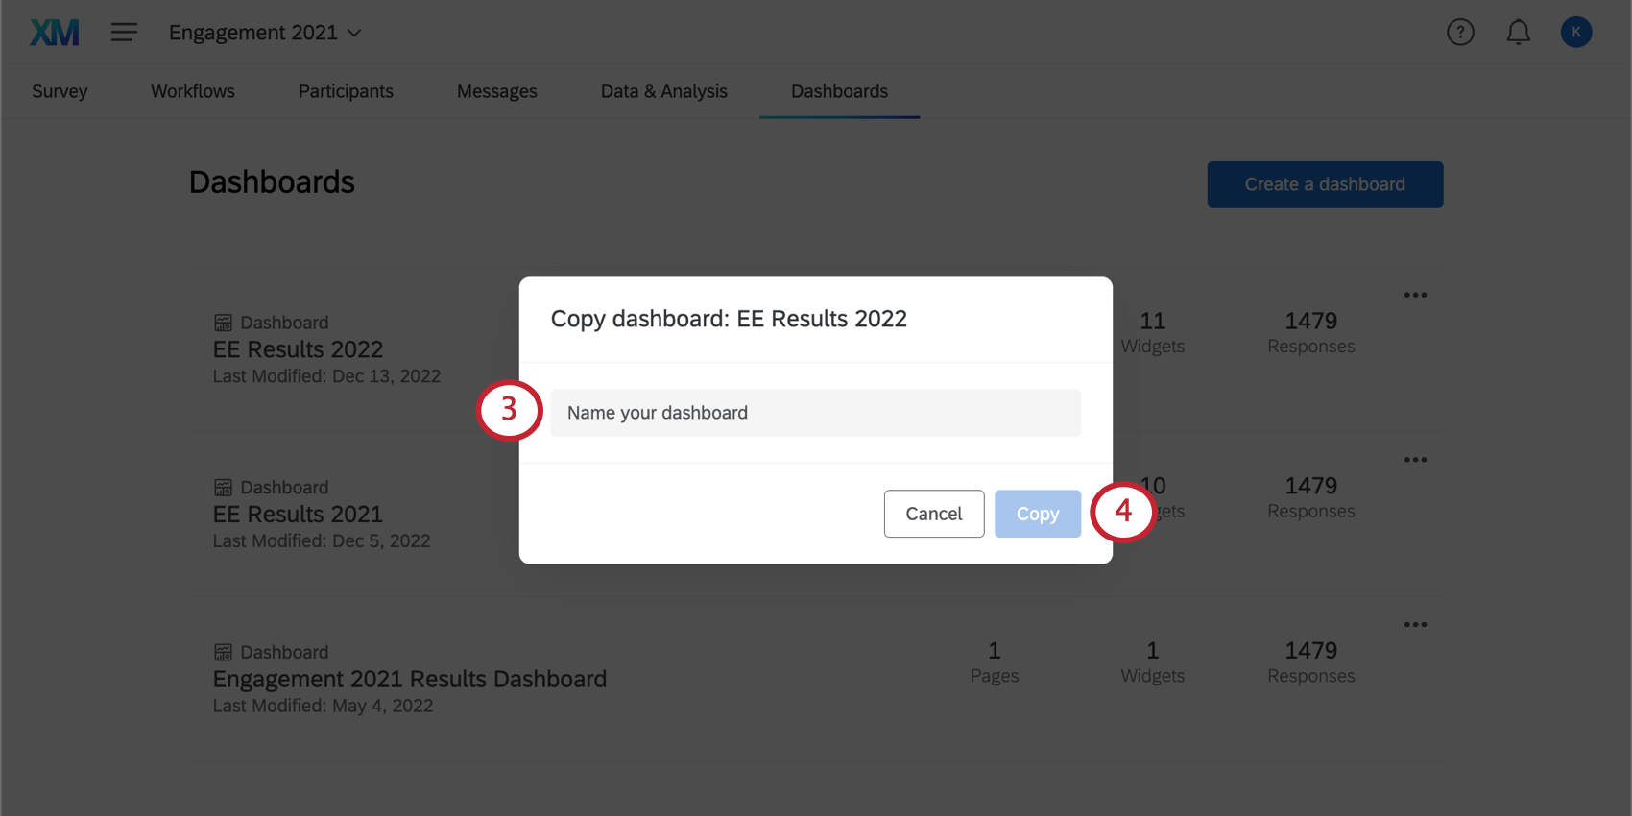
Task: Open the notifications bell icon
Action: pos(1518,32)
